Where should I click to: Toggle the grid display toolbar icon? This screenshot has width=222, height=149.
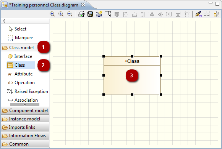(x=207, y=14)
